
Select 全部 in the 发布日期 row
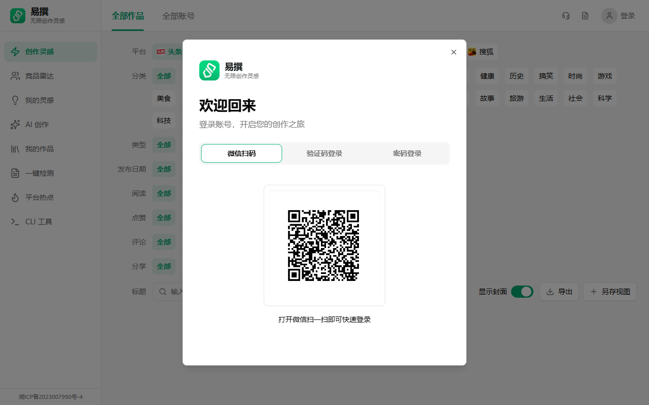(164, 169)
